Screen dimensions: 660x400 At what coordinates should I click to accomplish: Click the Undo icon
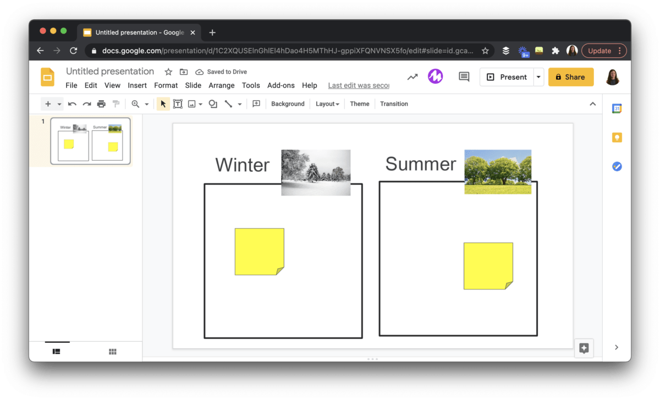point(73,103)
